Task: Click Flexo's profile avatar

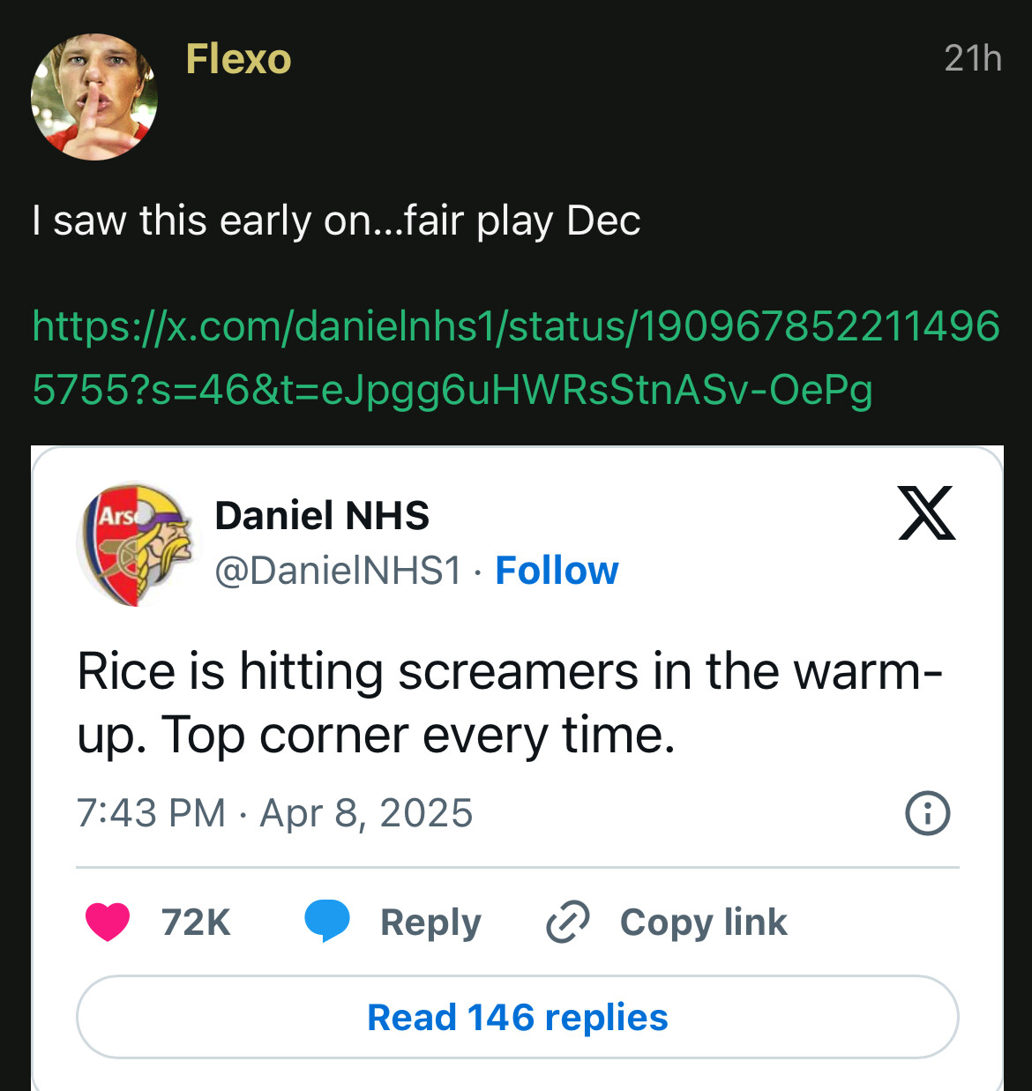Action: 94,97
